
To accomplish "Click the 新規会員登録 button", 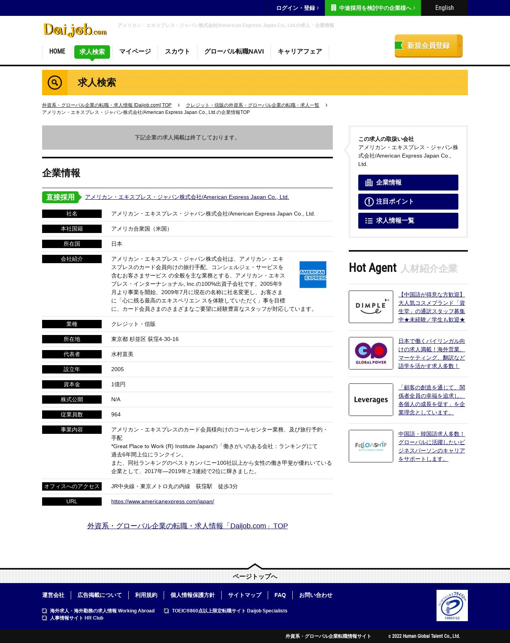I will point(429,46).
